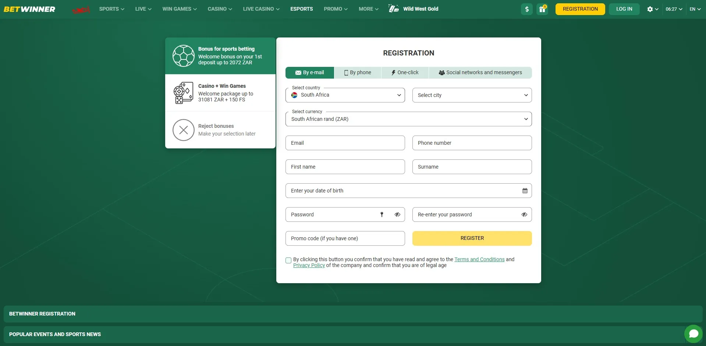Check the Terms and Conditions agreement box
This screenshot has width=706, height=346.
pyautogui.click(x=288, y=260)
